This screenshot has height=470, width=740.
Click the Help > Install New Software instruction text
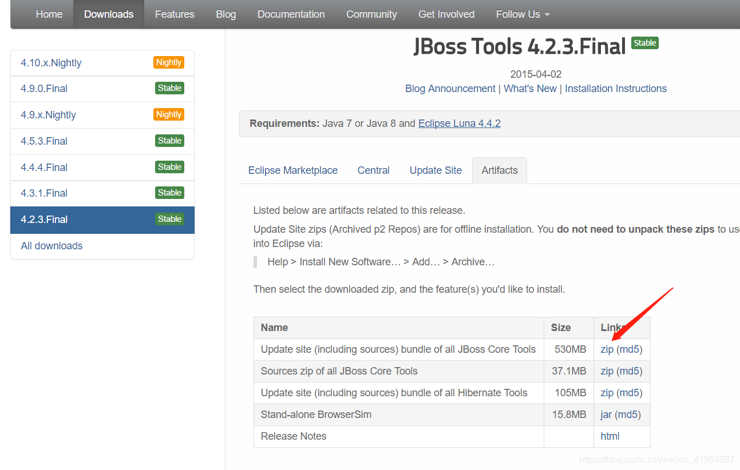click(x=381, y=262)
